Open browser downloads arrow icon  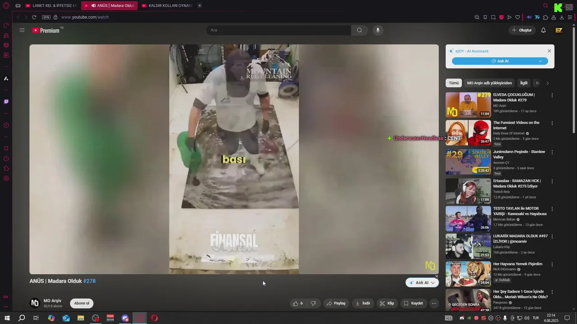[562, 17]
